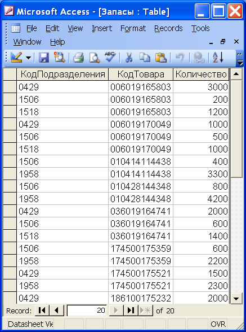Click the cell with quantity 800
Image resolution: width=246 pixels, height=332 pixels.
coord(201,186)
